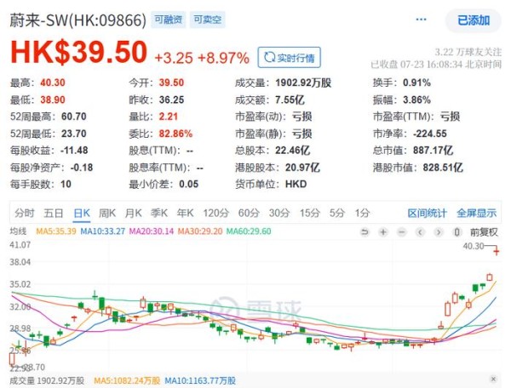Click the +8.97% change value
Image resolution: width=511 pixels, height=388 pixels.
pyautogui.click(x=223, y=58)
